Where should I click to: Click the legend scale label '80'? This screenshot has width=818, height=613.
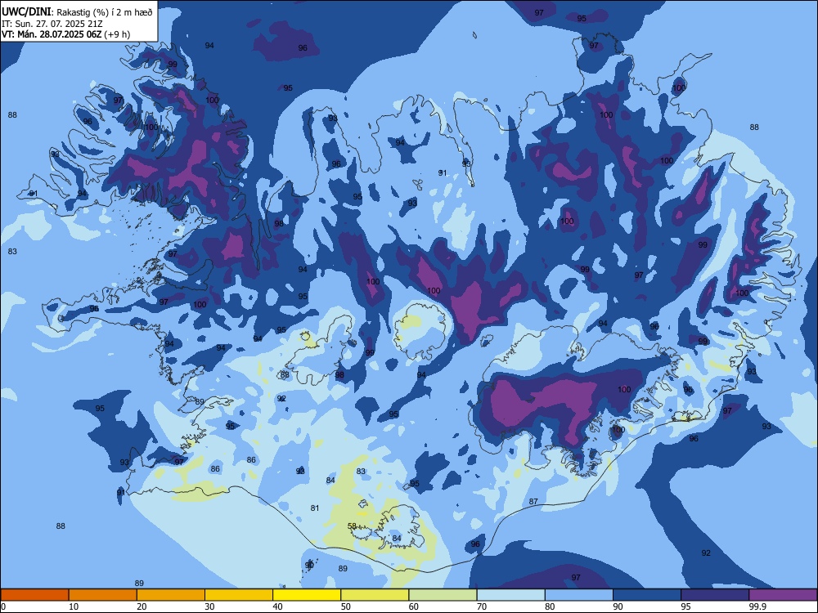[550, 606]
